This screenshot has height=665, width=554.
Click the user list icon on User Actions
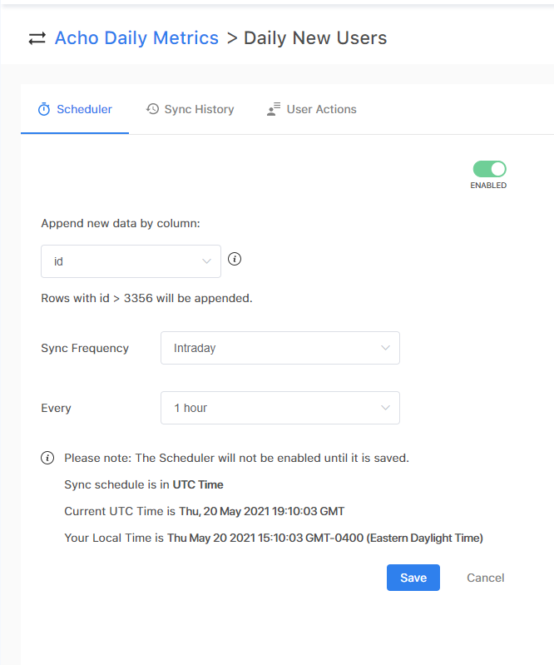[x=274, y=109]
